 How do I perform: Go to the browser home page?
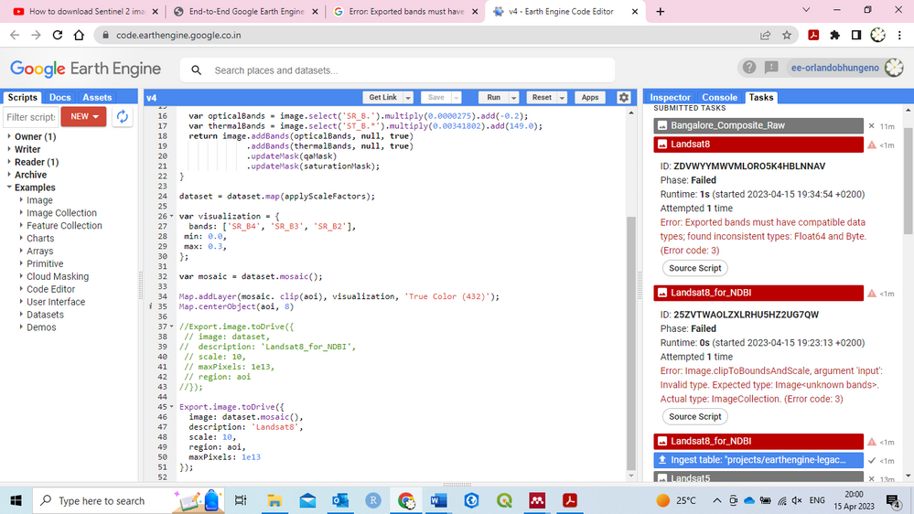click(x=79, y=35)
